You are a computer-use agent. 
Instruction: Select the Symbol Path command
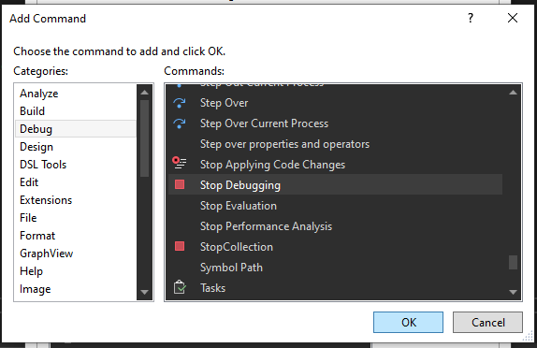231,268
